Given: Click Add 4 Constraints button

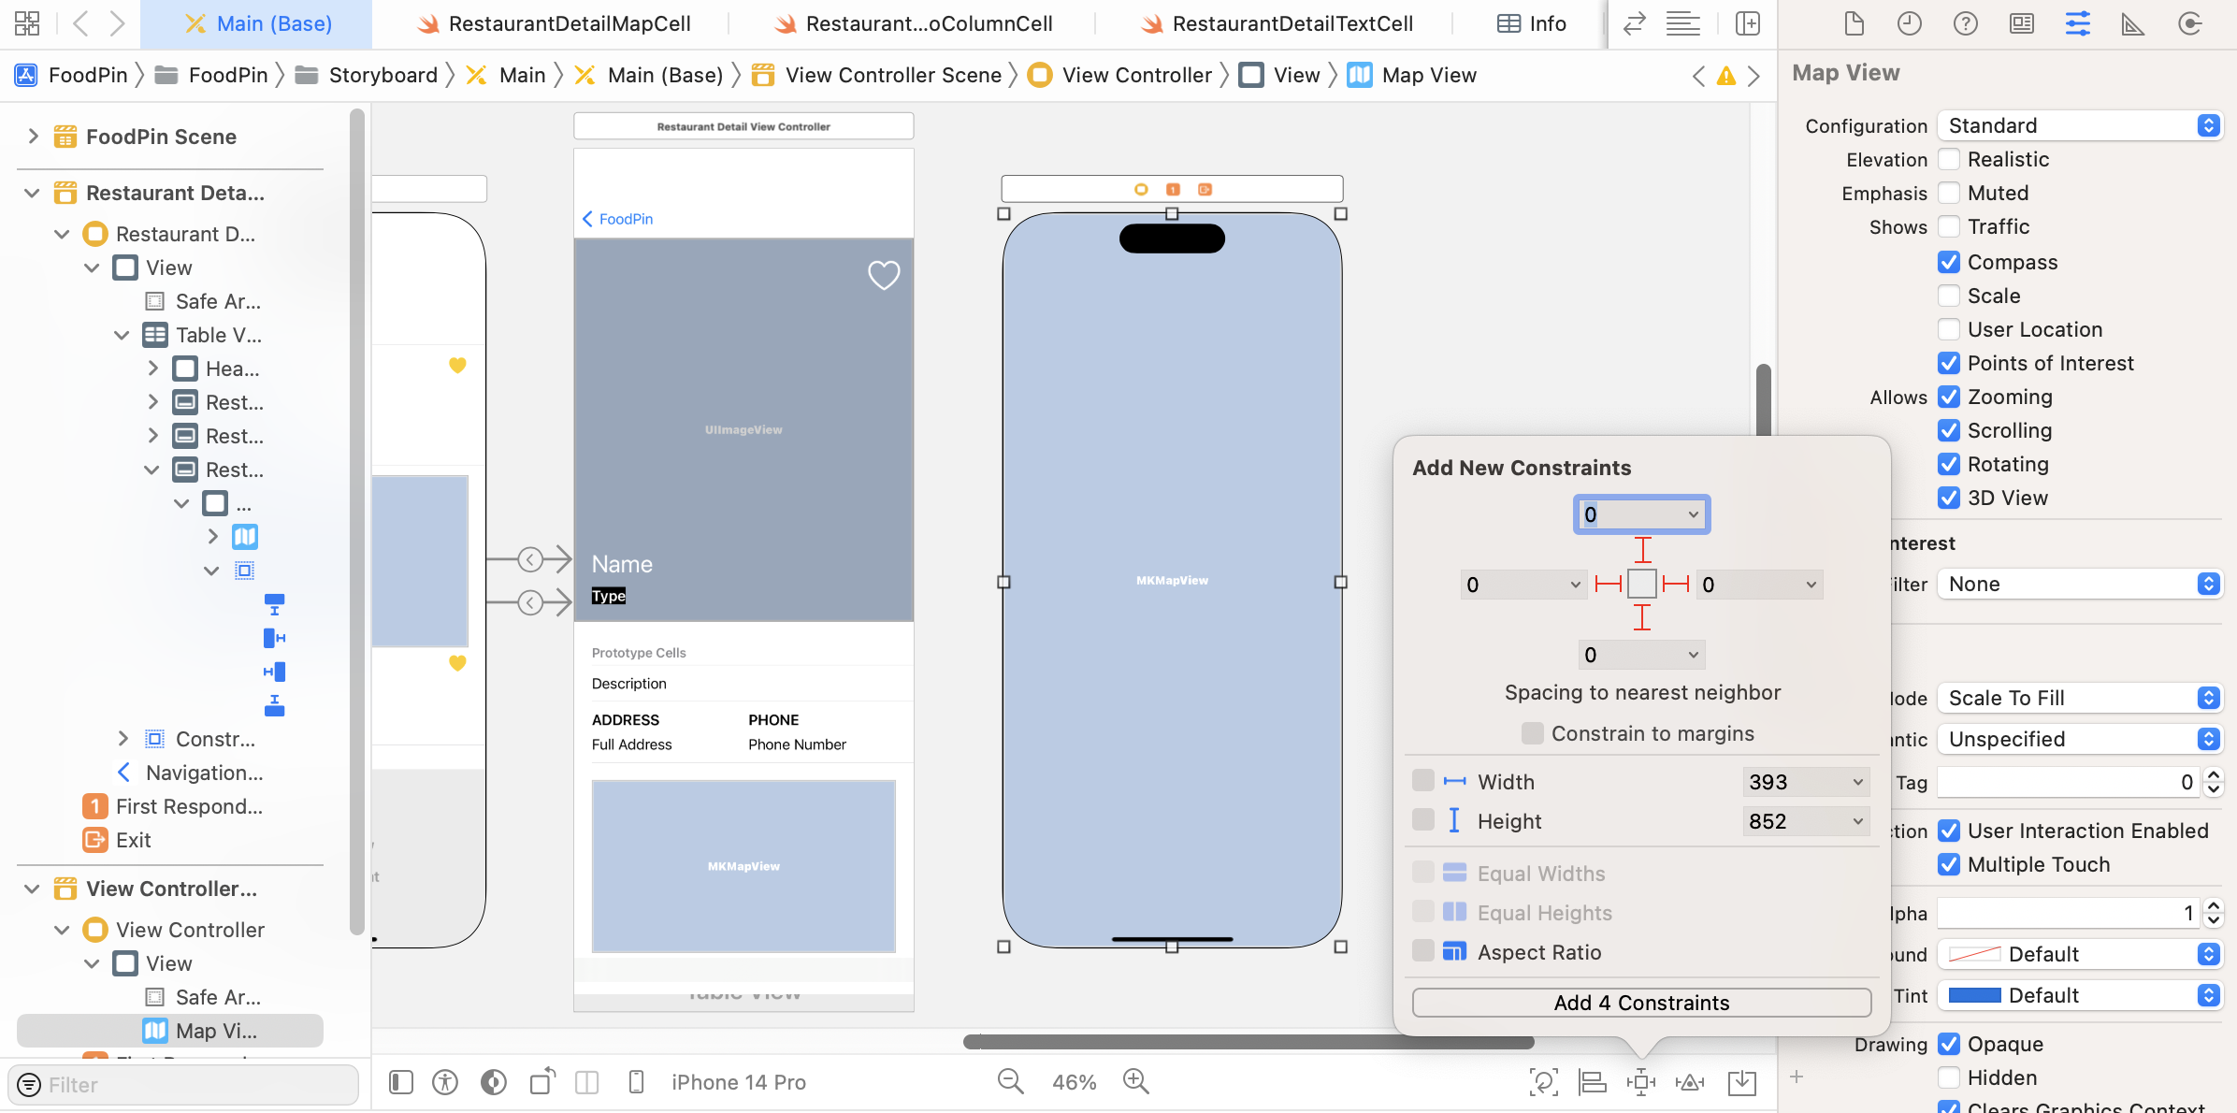Looking at the screenshot, I should point(1641,1003).
